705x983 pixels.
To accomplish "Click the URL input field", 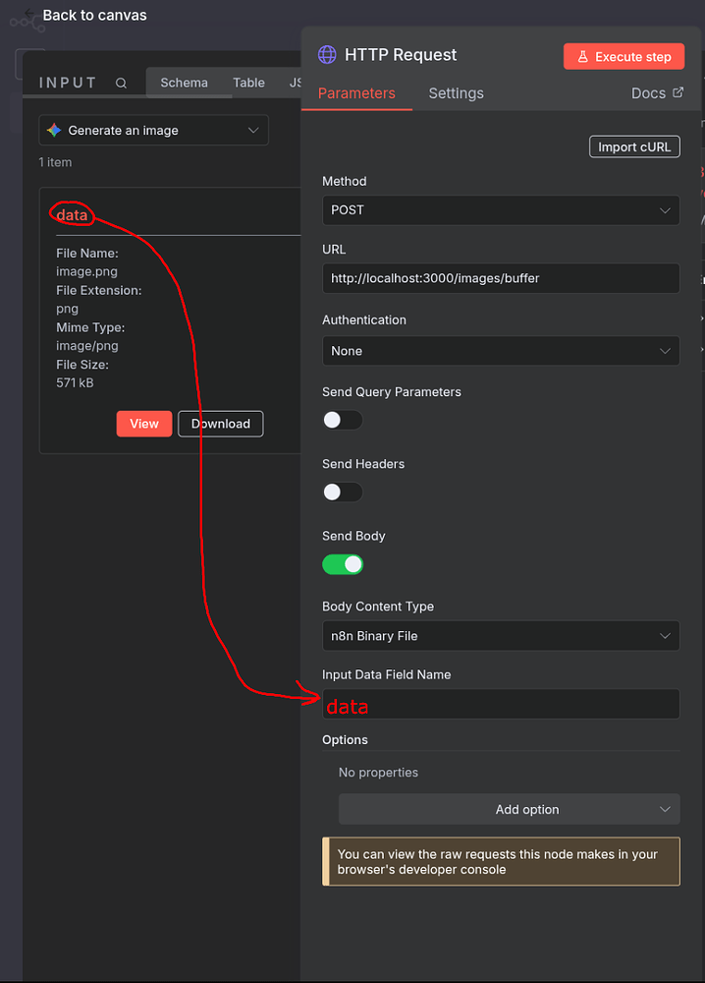I will (500, 278).
